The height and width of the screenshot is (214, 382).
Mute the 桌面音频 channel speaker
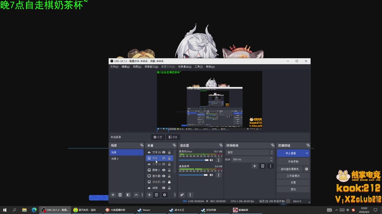click(x=211, y=175)
